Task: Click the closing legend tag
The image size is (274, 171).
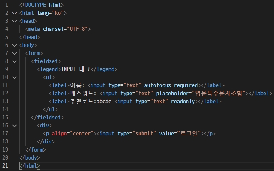Action: pos(104,69)
